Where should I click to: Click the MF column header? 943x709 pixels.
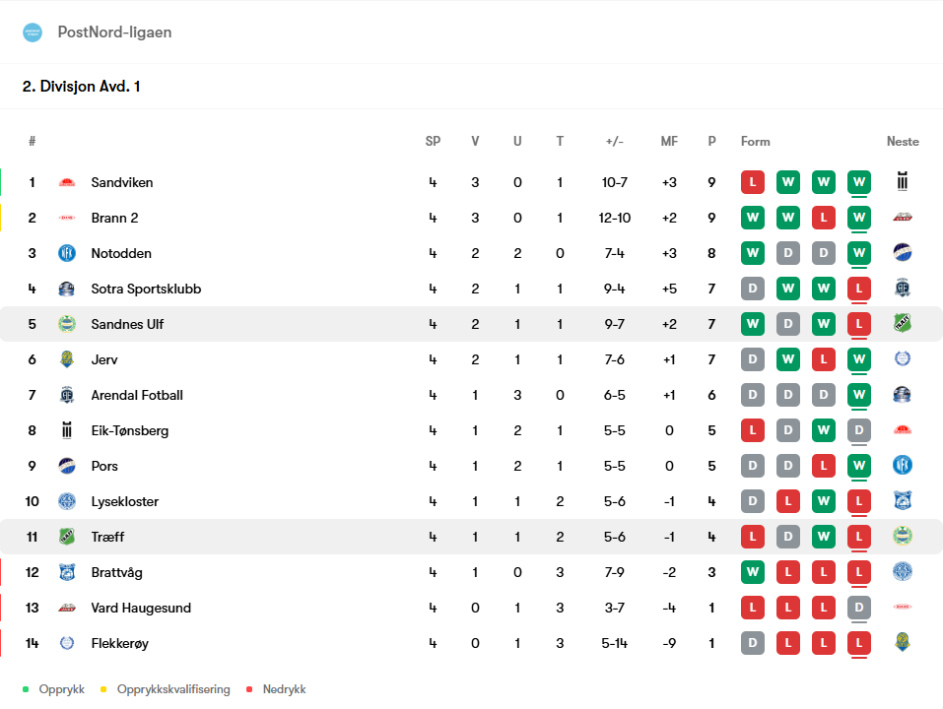pyautogui.click(x=669, y=142)
